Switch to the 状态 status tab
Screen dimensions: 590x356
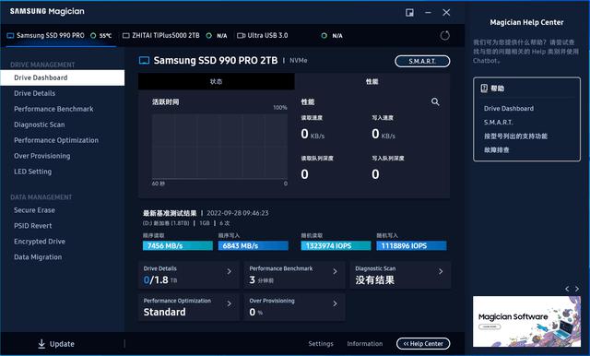tap(216, 81)
